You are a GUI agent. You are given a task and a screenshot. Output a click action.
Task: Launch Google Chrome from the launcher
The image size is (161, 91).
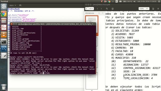point(4,14)
